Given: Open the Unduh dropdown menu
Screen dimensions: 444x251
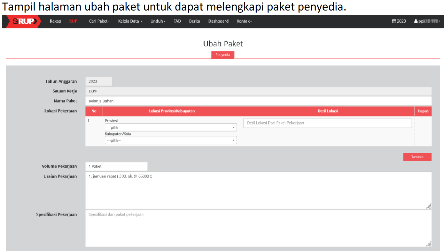Looking at the screenshot, I should 158,21.
